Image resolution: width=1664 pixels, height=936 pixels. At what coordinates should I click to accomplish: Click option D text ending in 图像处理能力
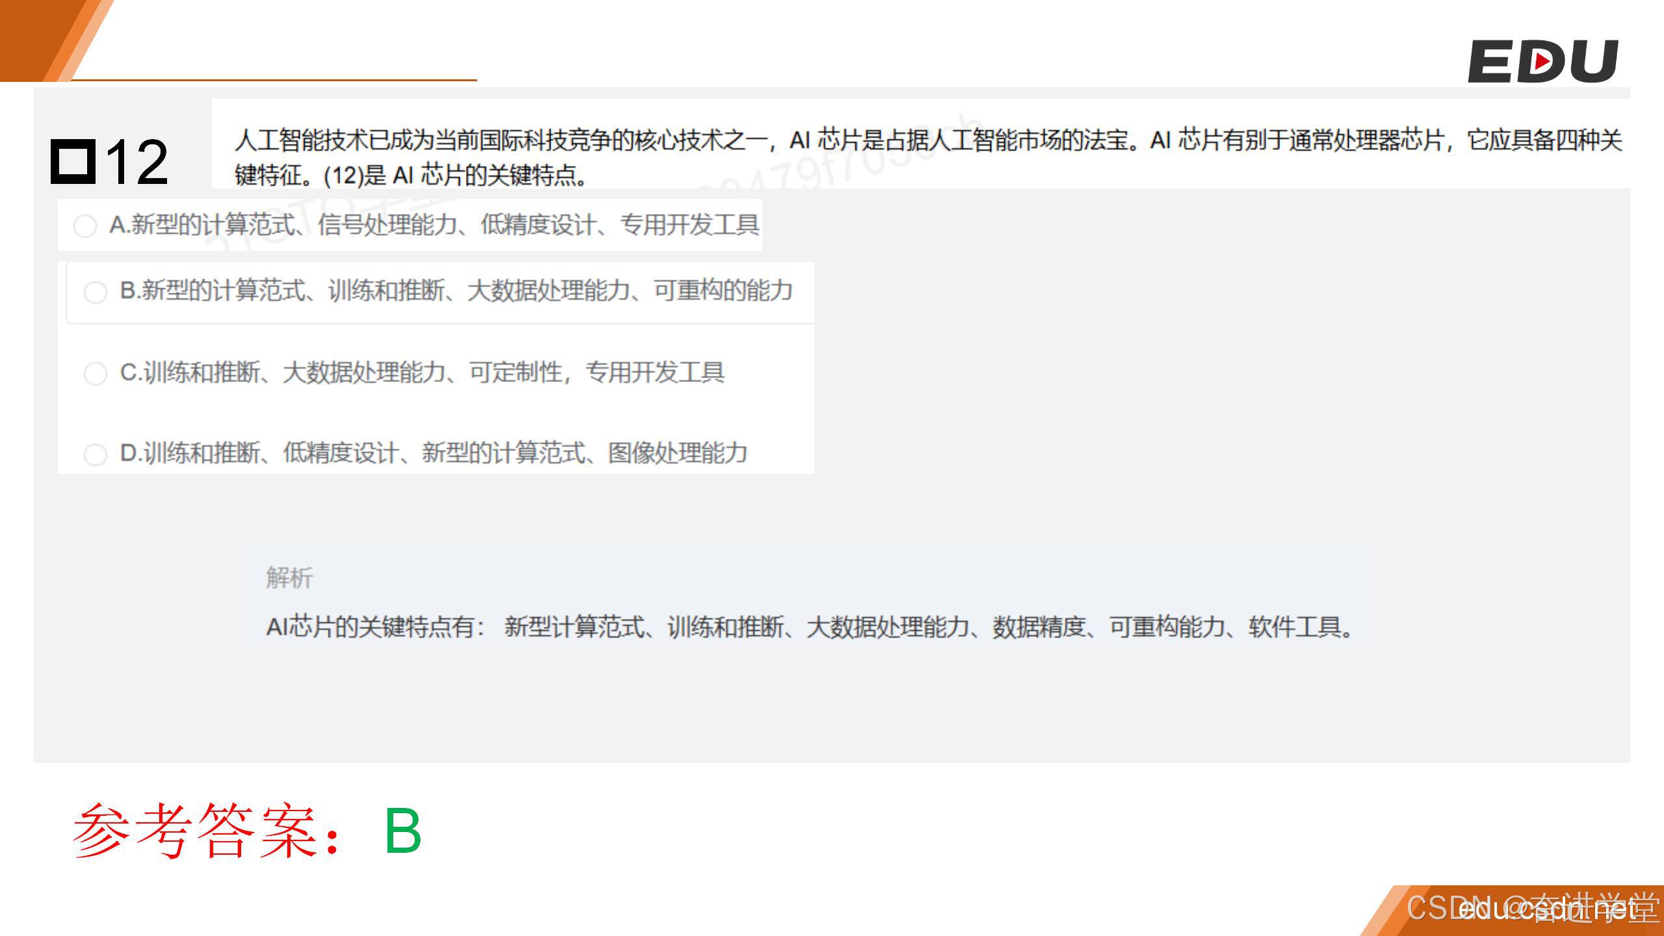[434, 453]
